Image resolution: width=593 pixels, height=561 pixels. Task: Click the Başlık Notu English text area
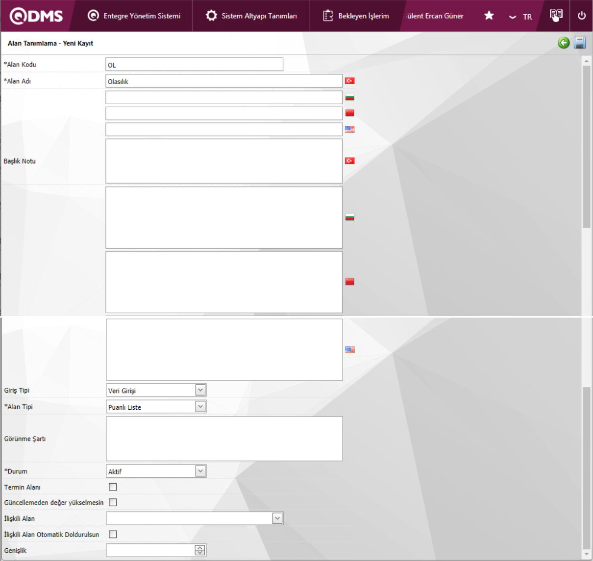224,350
